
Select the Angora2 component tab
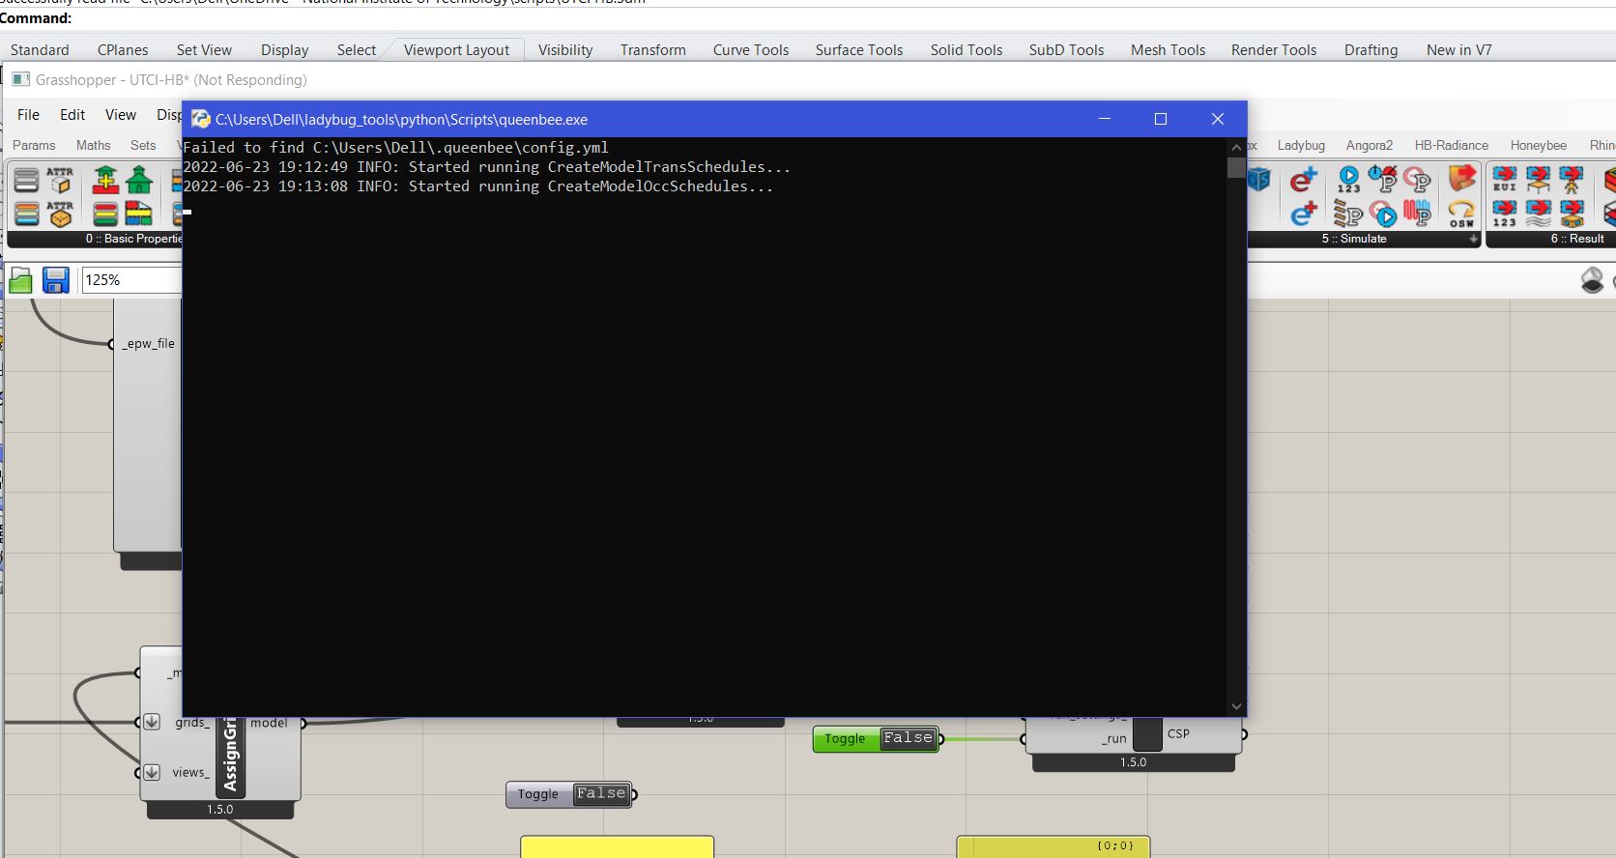pyautogui.click(x=1370, y=146)
